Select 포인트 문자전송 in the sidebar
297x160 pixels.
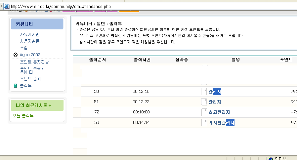(x=34, y=62)
